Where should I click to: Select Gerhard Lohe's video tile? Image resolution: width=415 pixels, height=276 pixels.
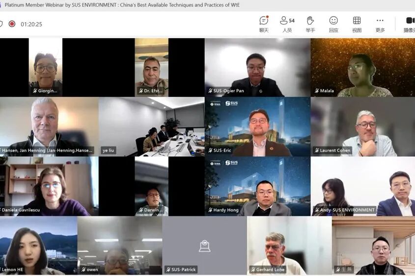pos(289,246)
